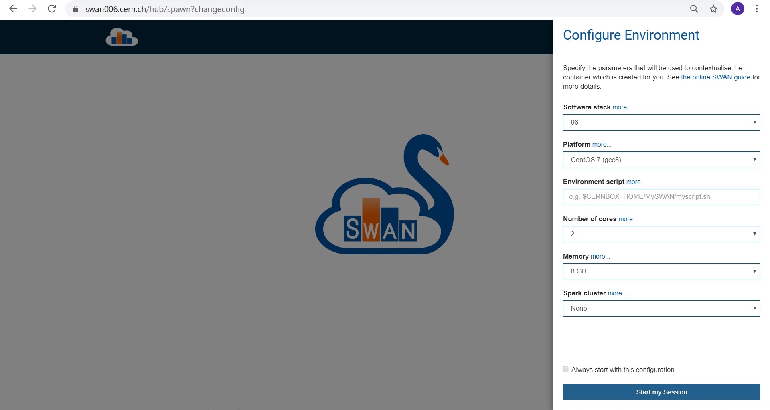Click the Start my Session button
The width and height of the screenshot is (770, 410).
click(x=661, y=392)
